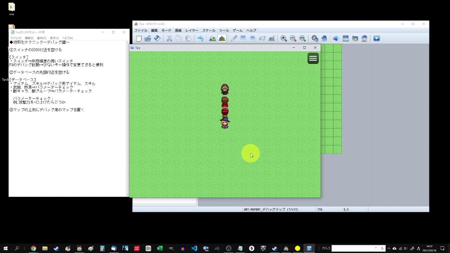Viewport: 450px width, 253px height.
Task: Click the 8,5 coordinates in status bar
Action: (x=346, y=209)
